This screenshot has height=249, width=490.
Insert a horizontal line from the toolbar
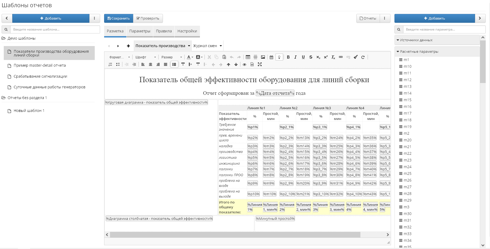255,57
